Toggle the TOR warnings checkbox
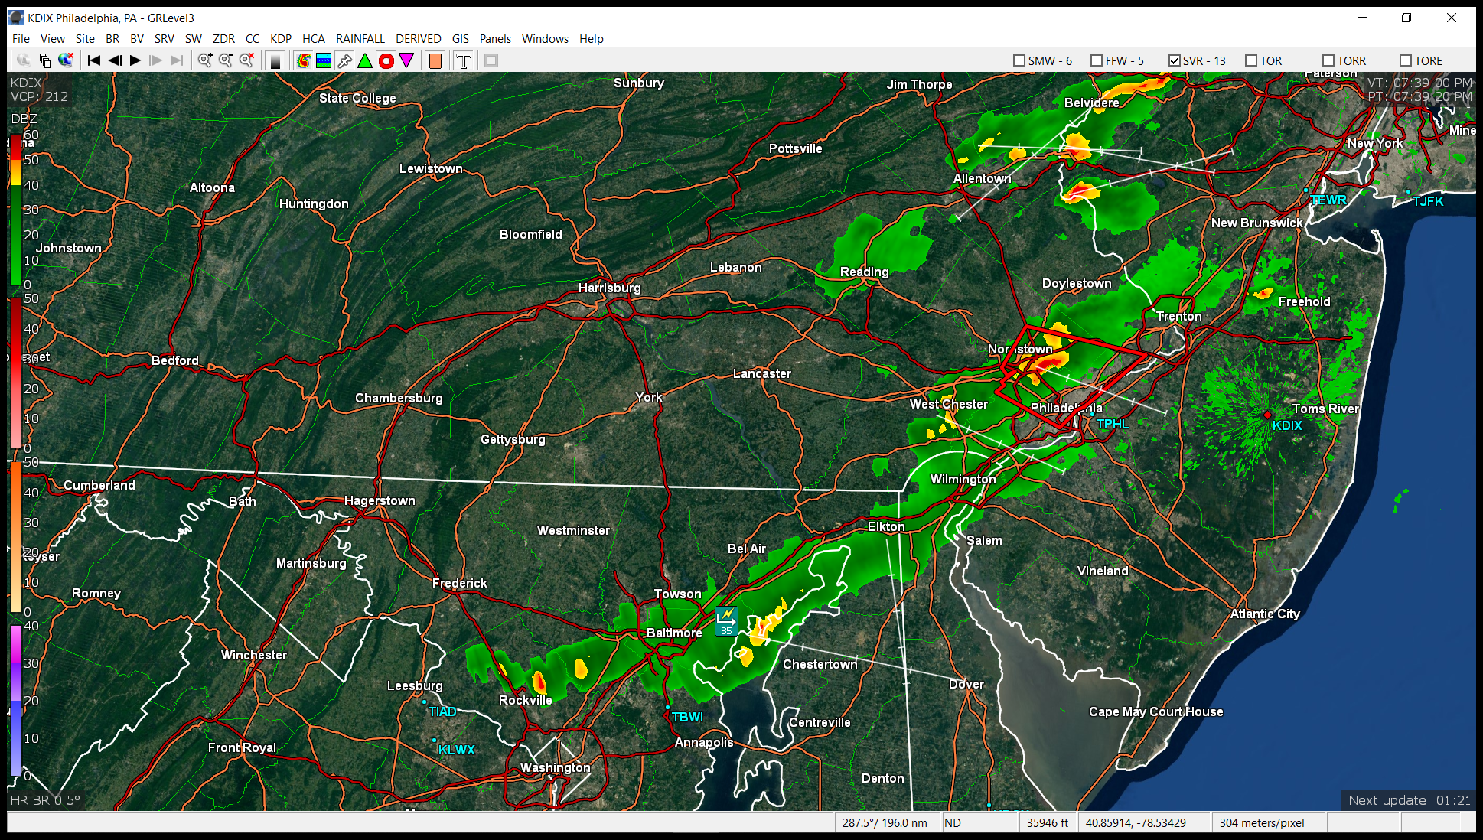This screenshot has height=840, width=1483. tap(1251, 60)
